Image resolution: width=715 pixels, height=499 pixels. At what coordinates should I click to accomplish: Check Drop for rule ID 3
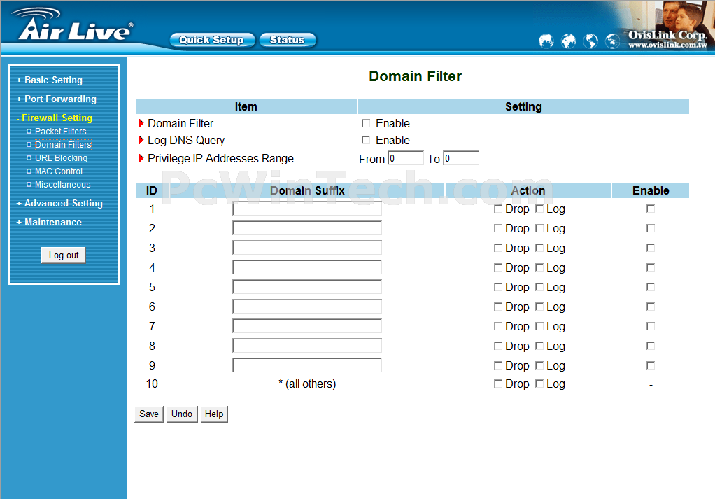click(x=498, y=248)
